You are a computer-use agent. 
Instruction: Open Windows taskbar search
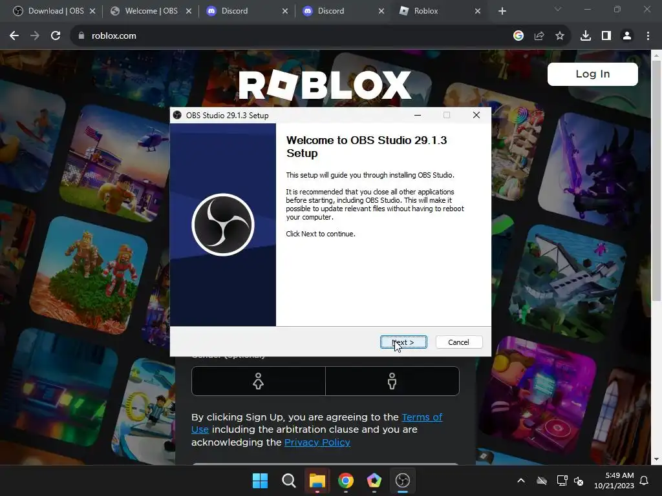(289, 480)
